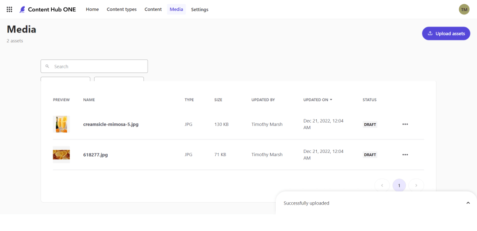
Task: Click the search magnifier icon
Action: click(48, 66)
